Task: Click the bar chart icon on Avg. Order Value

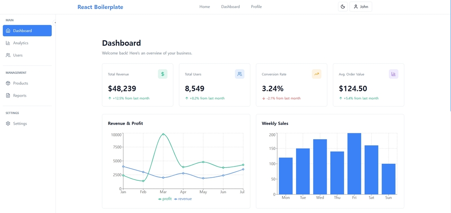Action: pyautogui.click(x=394, y=74)
